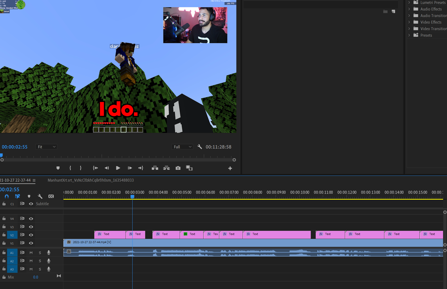Hide the Subtitle track with its eye icon
The height and width of the screenshot is (289, 447).
coord(31,204)
